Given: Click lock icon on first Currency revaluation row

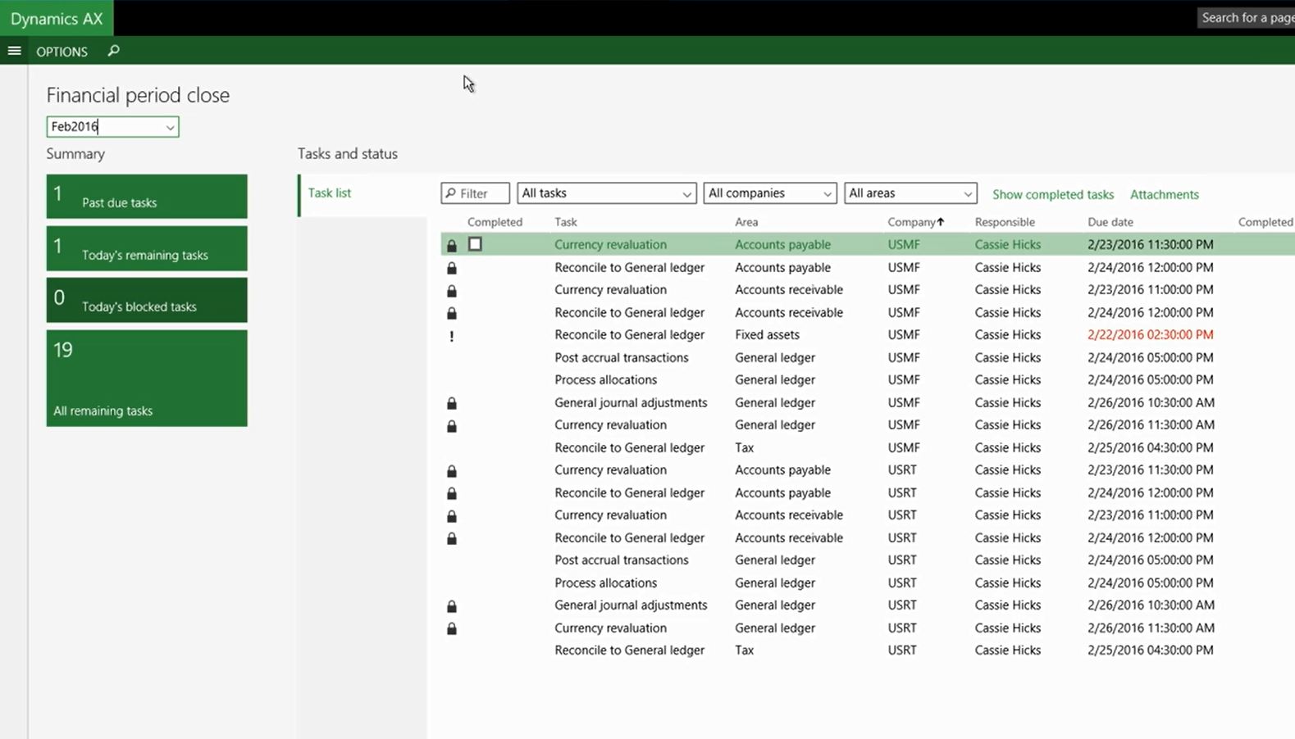Looking at the screenshot, I should [x=451, y=245].
